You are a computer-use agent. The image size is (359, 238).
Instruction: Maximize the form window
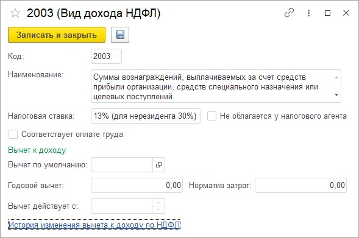point(328,13)
